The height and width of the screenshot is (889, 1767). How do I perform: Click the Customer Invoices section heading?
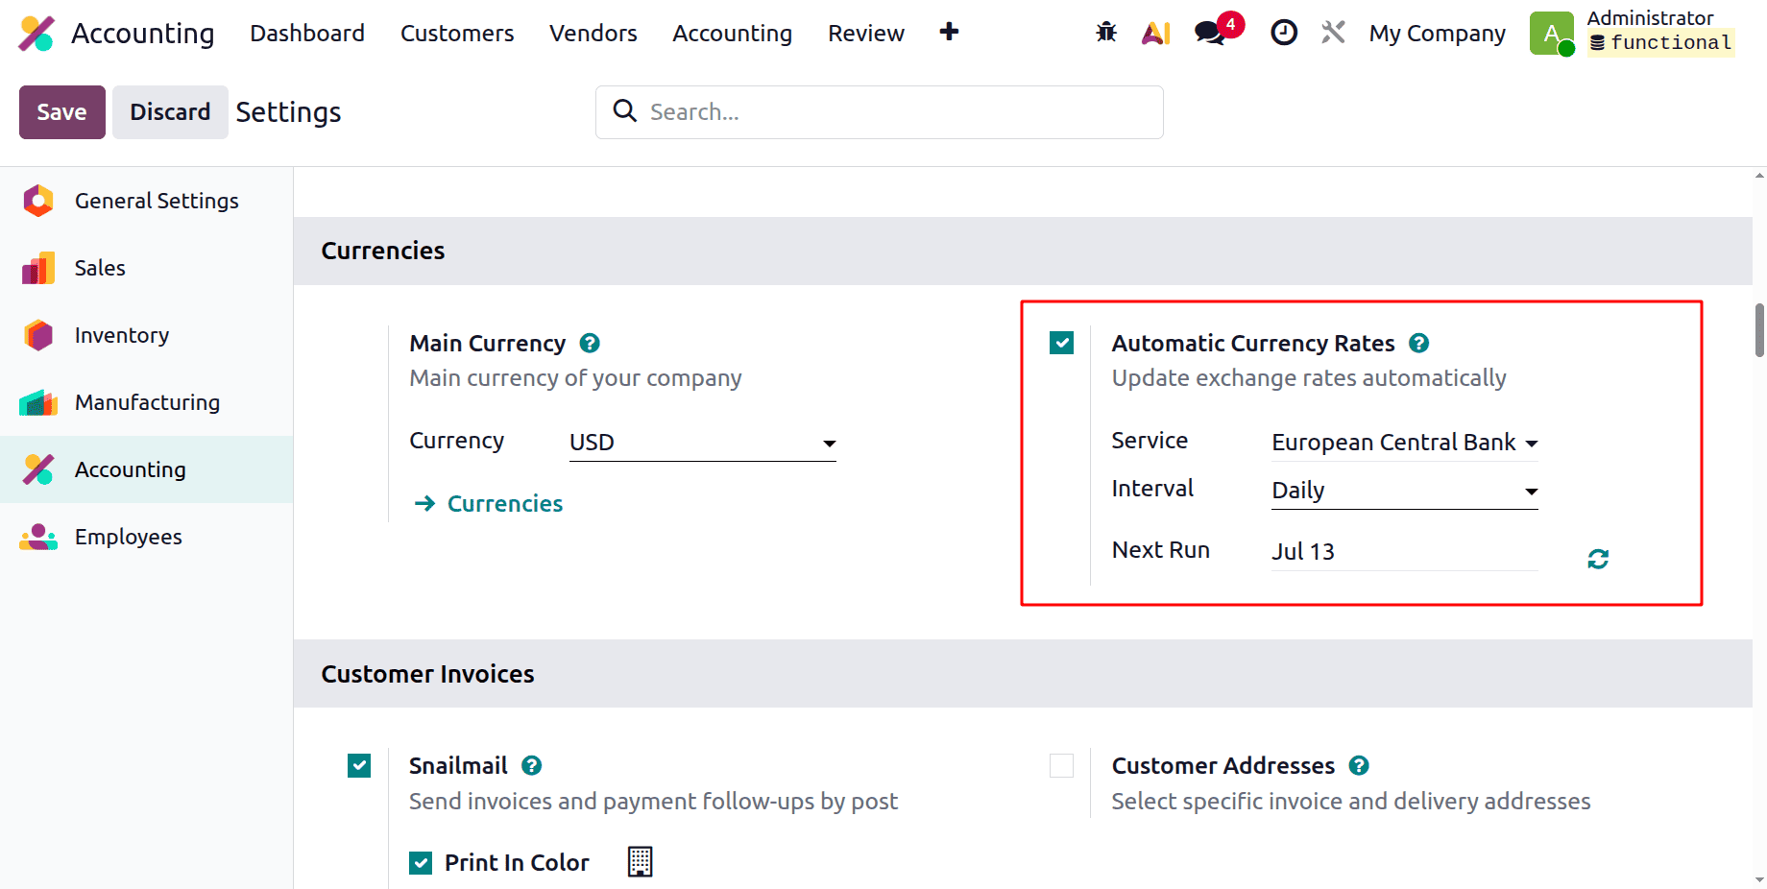[x=427, y=674]
